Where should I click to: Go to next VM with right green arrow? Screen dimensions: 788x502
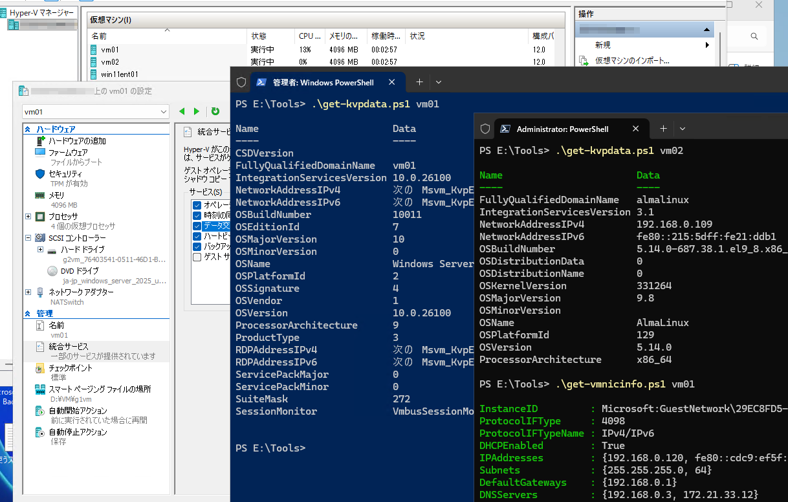point(197,111)
